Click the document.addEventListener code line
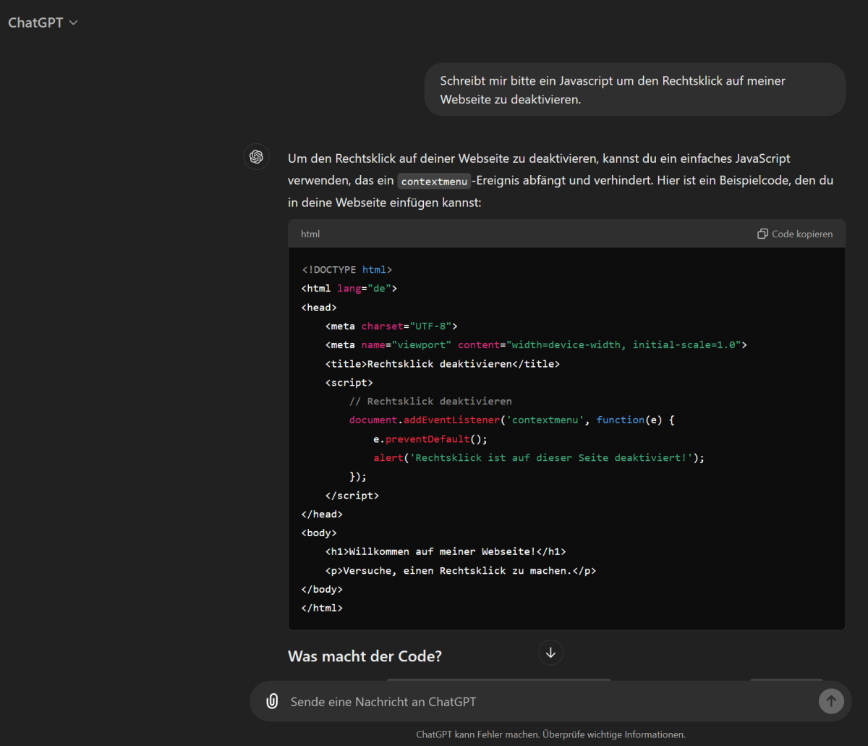This screenshot has height=746, width=868. 511,420
